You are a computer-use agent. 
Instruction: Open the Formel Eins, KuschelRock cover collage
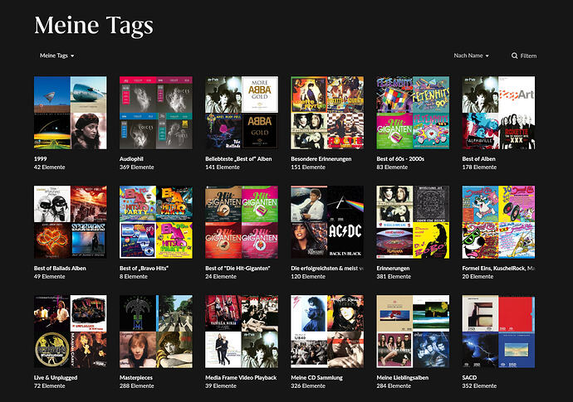pos(498,222)
